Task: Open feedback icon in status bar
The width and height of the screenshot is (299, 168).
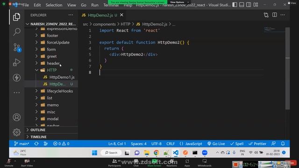Action: click(x=273, y=144)
